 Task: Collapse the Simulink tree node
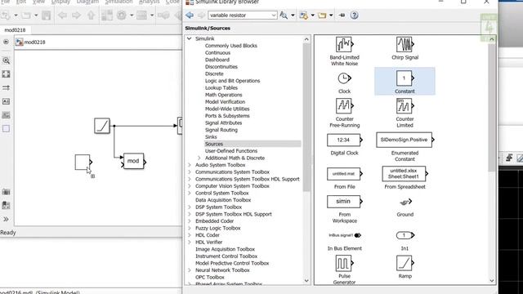click(x=190, y=38)
